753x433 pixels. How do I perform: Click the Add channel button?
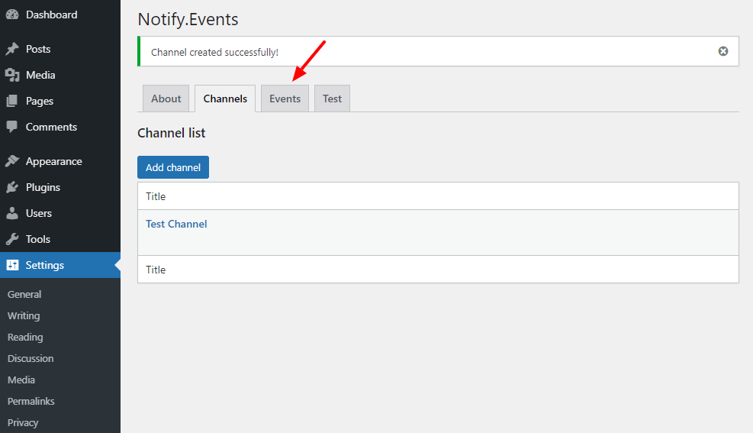[x=173, y=167]
